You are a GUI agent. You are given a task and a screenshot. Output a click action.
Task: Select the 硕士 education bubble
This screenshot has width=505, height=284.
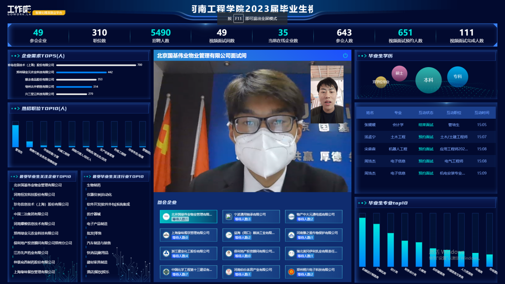(x=400, y=73)
